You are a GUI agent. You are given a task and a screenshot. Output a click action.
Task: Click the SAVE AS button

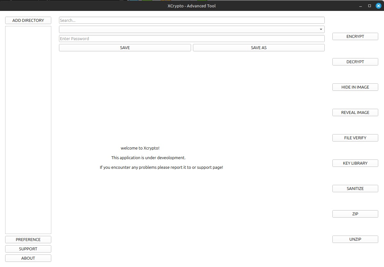[x=259, y=47]
